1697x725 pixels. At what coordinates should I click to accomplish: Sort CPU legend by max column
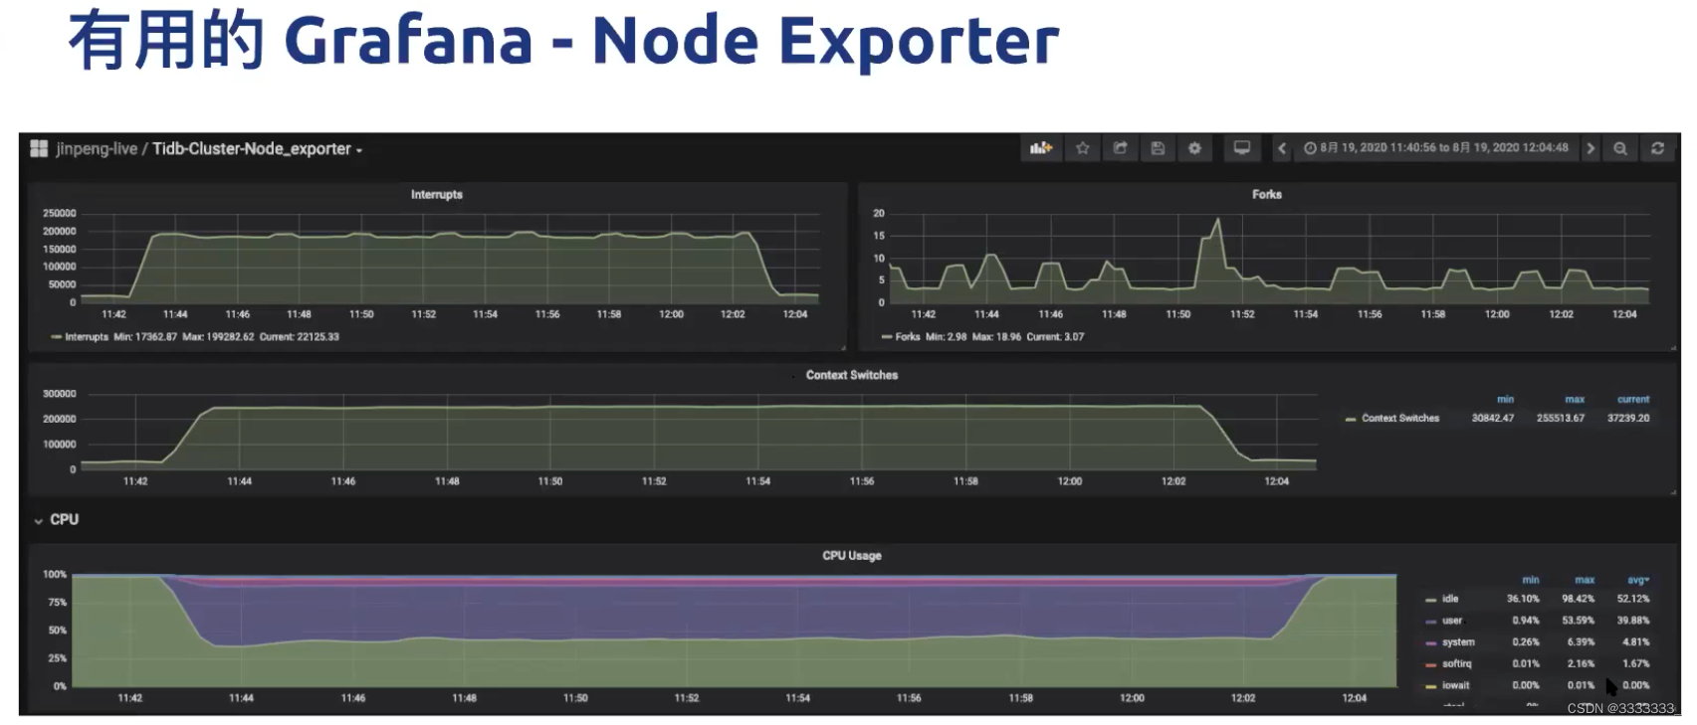[x=1585, y=580]
